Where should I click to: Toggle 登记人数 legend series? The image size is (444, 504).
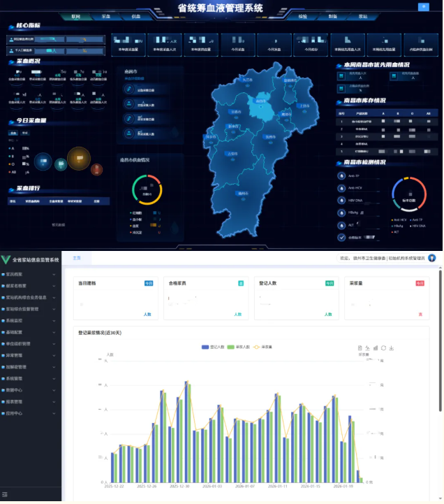(212, 347)
